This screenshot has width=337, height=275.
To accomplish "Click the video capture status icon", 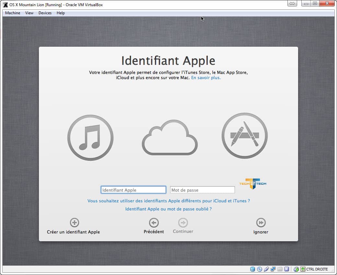I will [287, 269].
